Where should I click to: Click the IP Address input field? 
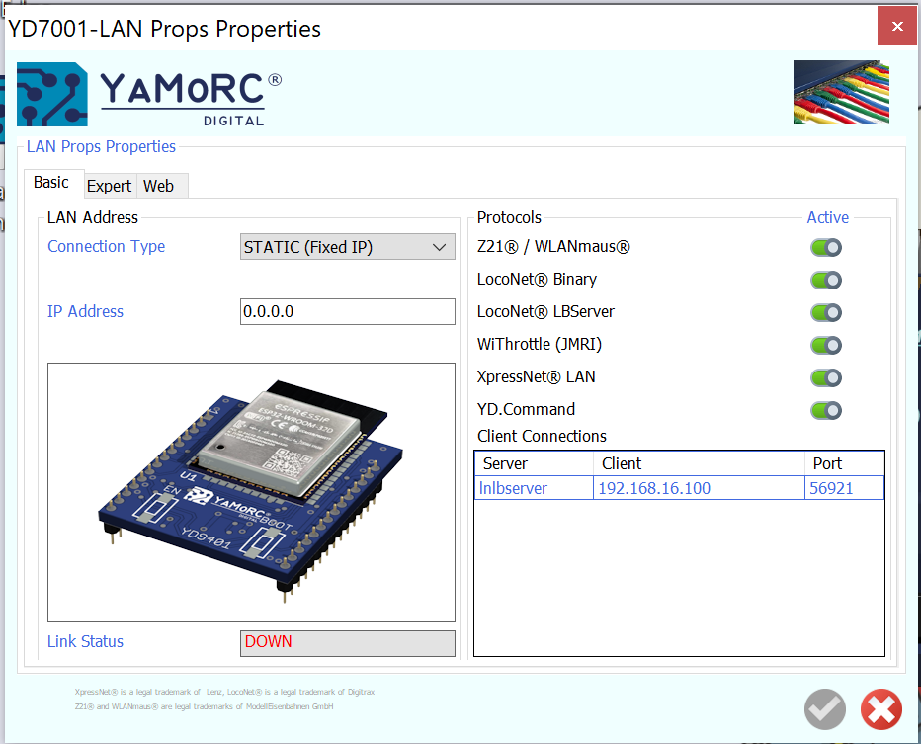[x=347, y=312]
